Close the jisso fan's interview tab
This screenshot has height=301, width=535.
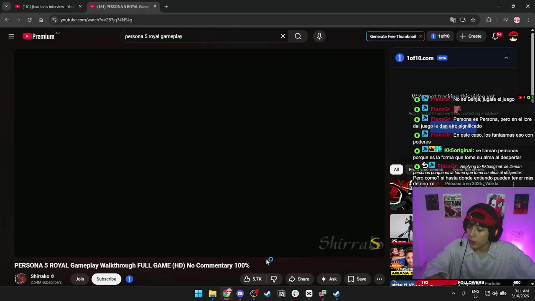80,7
